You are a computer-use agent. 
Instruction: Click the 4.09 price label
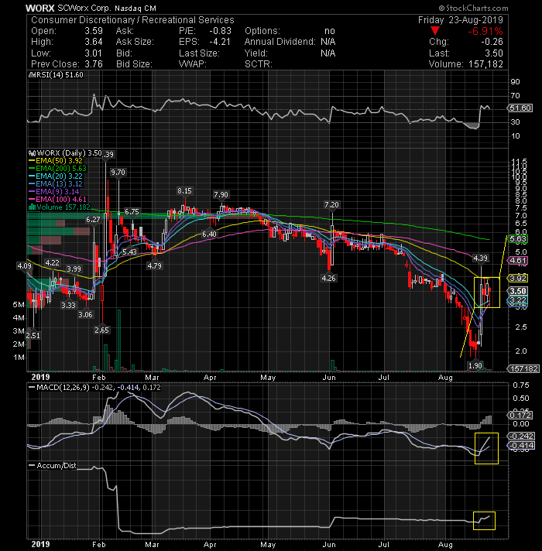pyautogui.click(x=24, y=266)
